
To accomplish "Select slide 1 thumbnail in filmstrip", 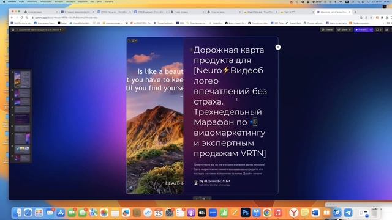I will click(x=22, y=79).
